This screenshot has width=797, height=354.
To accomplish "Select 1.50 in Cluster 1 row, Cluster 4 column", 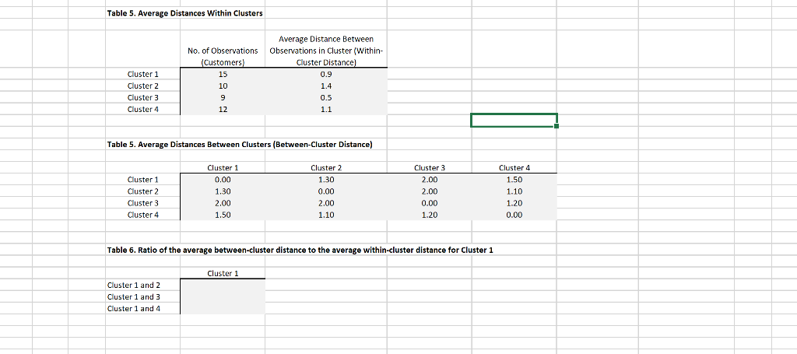I will [514, 180].
